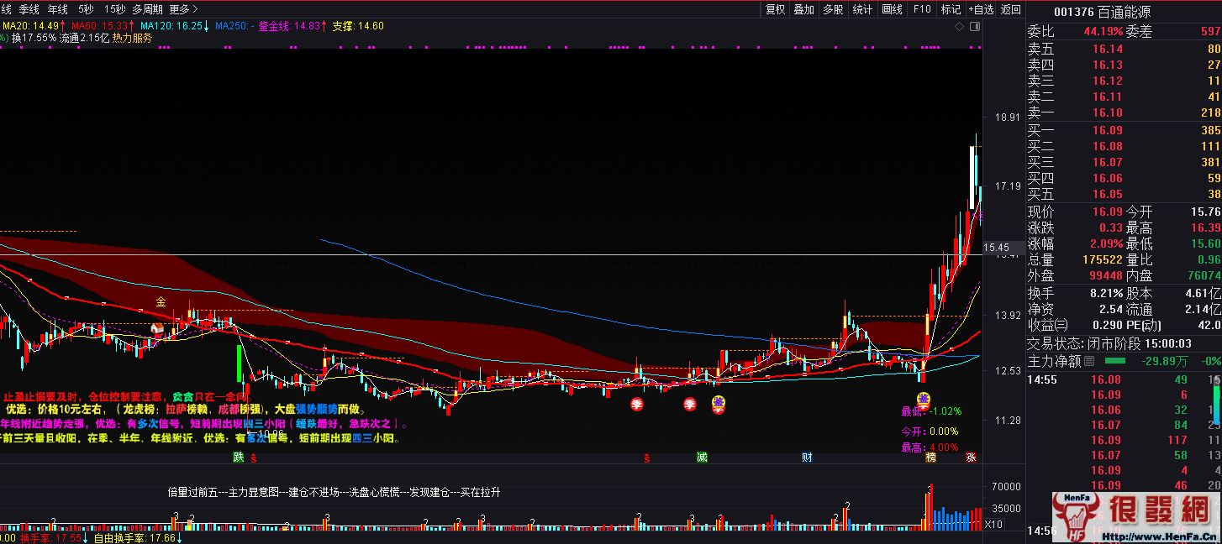The image size is (1222, 544).
Task: Click the blue 财 financial event marker
Action: coord(807,458)
